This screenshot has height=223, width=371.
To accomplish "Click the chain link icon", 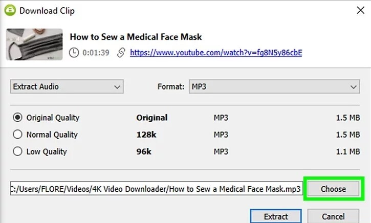I will (x=121, y=53).
